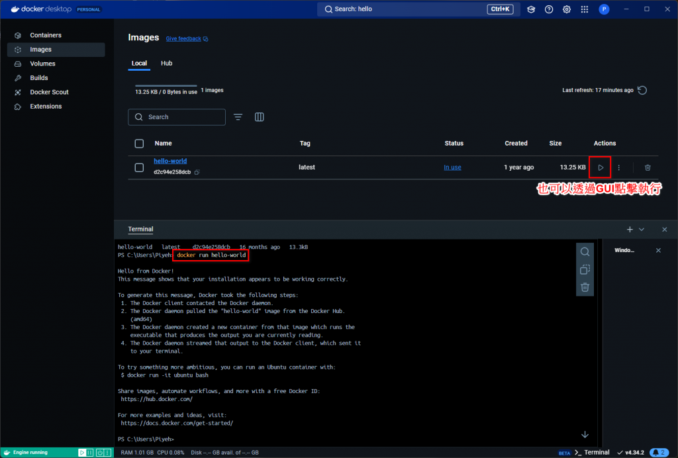Click the '1 year ago' created cell
The height and width of the screenshot is (458, 678).
(x=518, y=167)
